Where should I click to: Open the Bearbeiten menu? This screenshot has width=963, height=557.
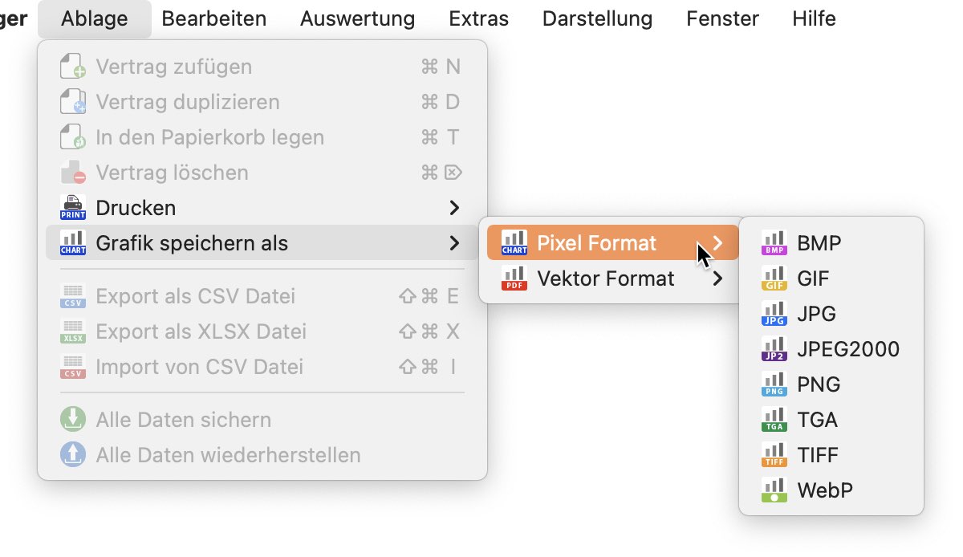point(214,18)
